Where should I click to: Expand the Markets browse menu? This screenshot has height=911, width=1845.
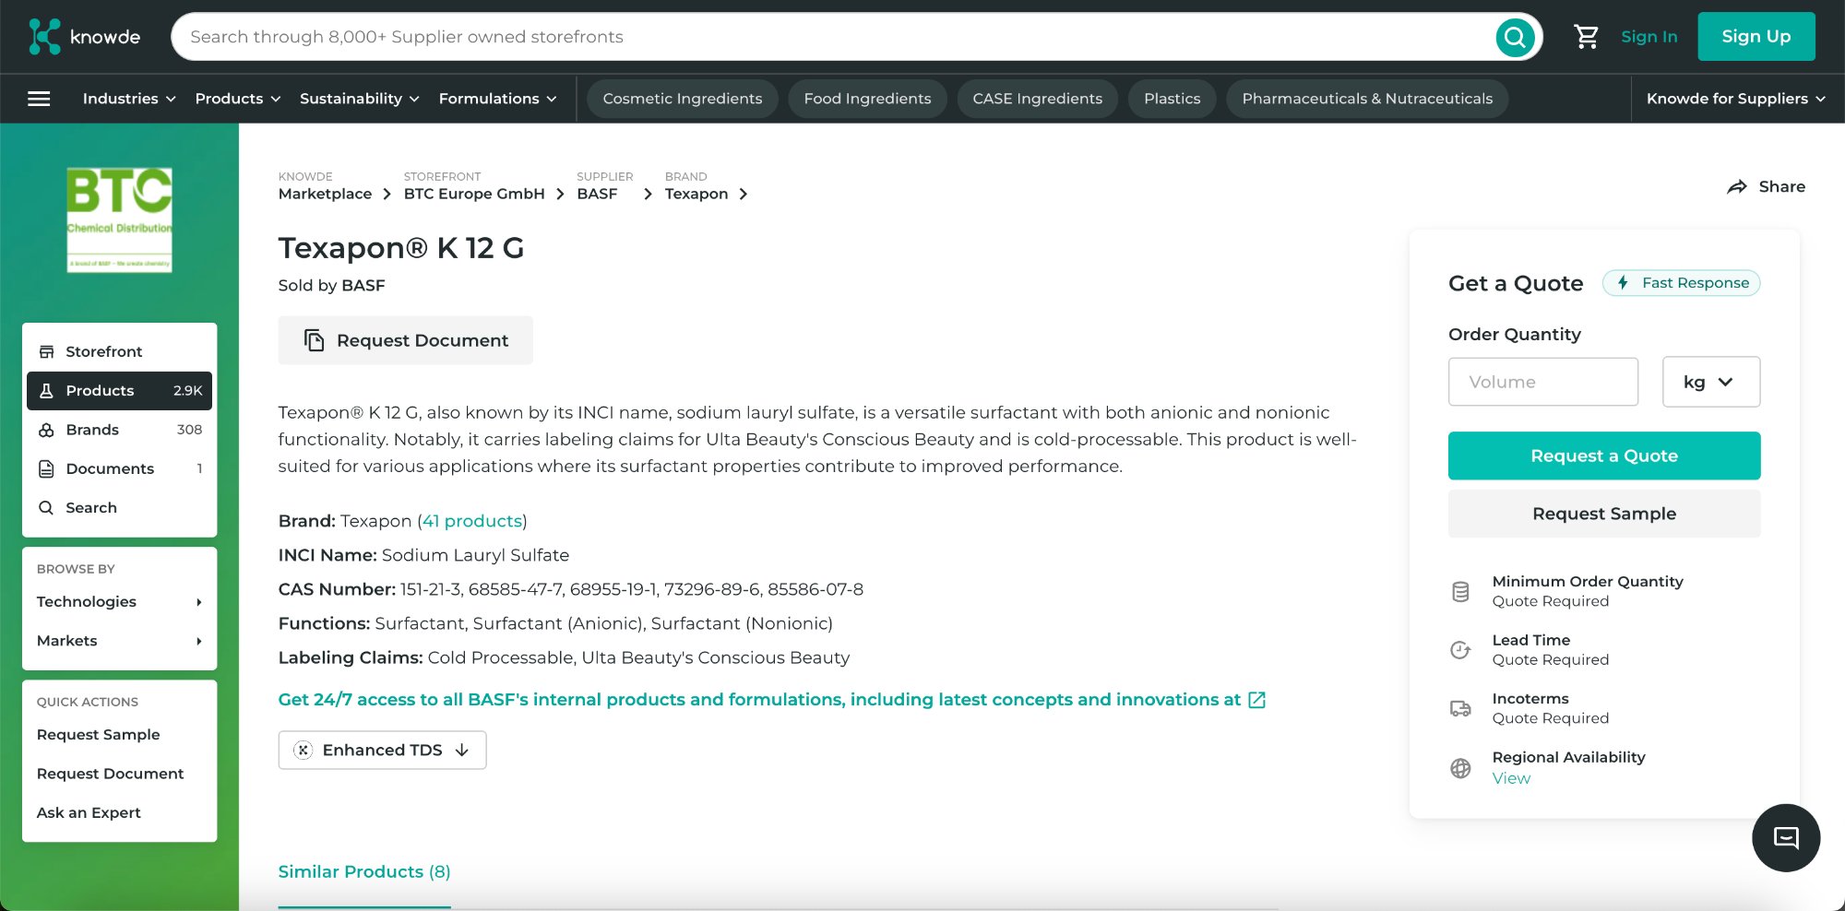[x=66, y=640]
